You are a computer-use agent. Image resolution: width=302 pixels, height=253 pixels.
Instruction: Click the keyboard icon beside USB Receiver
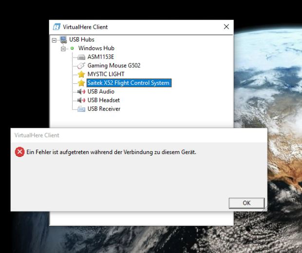[x=81, y=109]
